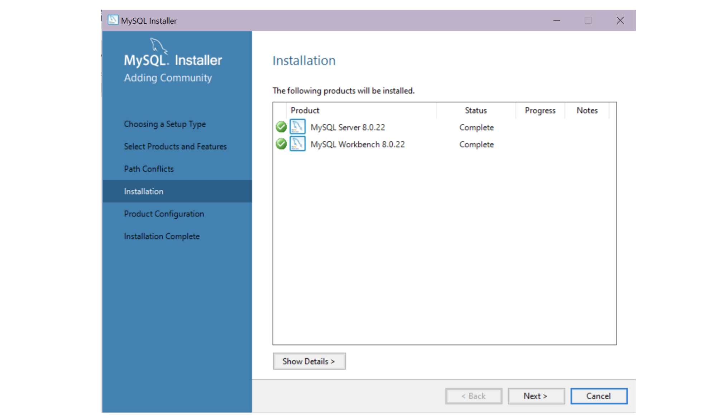Click the Progress column header
This screenshot has width=718, height=418.
click(x=540, y=111)
